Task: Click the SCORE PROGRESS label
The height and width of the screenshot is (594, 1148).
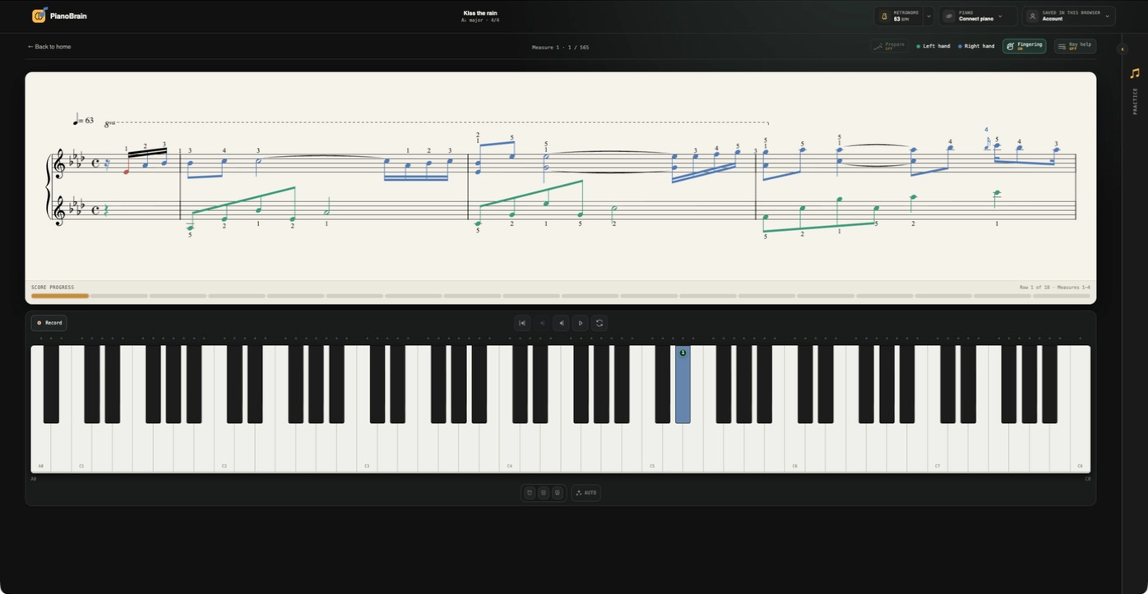Action: click(53, 288)
